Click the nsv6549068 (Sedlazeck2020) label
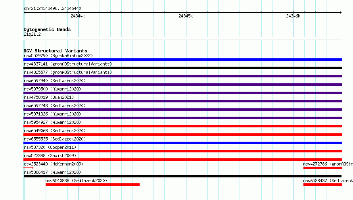Screen dimensions: 353x200 [x=55, y=131]
